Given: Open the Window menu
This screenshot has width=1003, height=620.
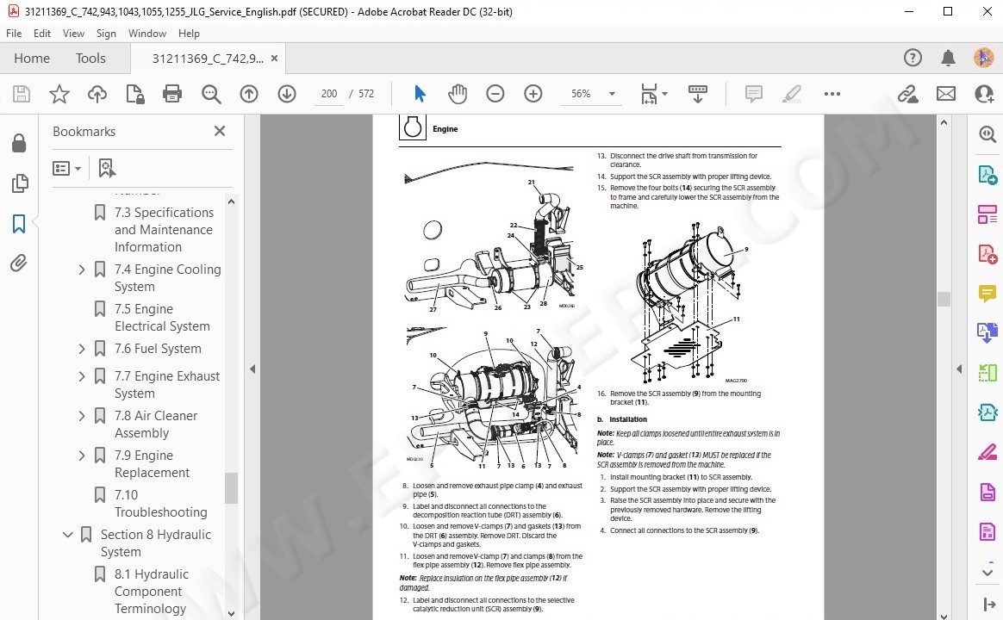Looking at the screenshot, I should coord(146,34).
